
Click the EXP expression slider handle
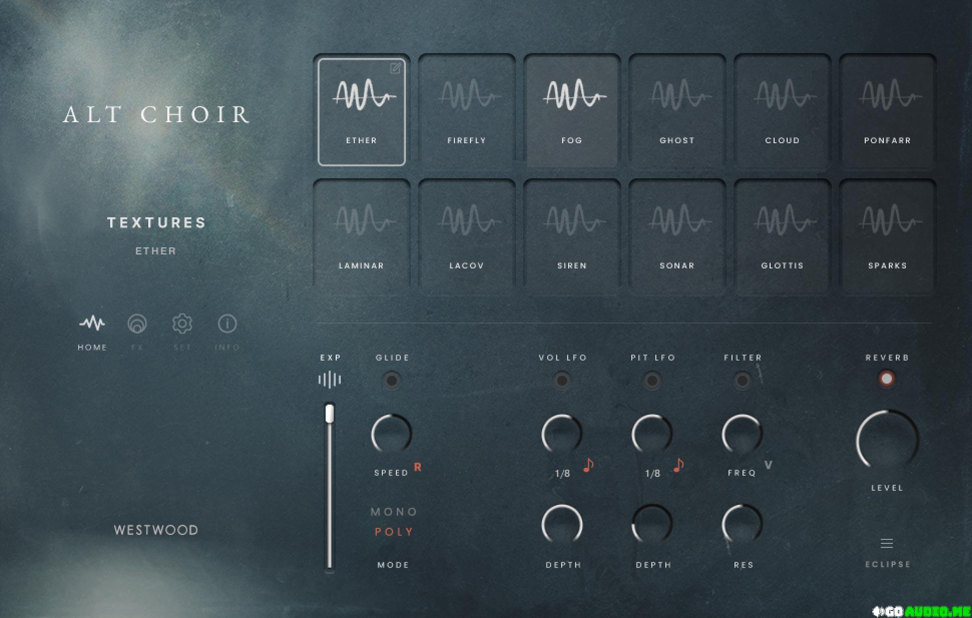pos(329,414)
